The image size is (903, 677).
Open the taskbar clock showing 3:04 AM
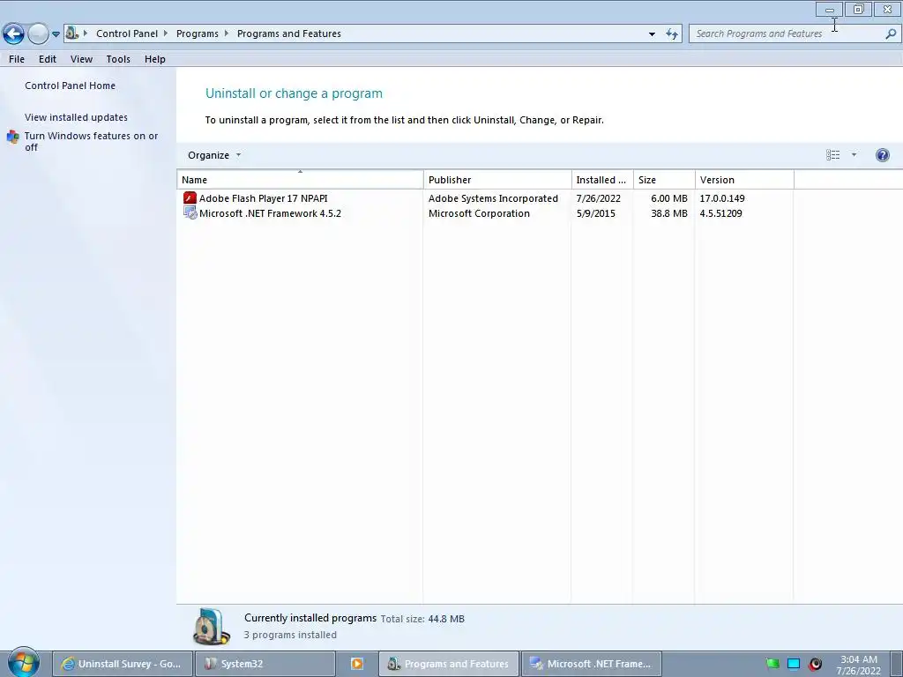pos(859,665)
